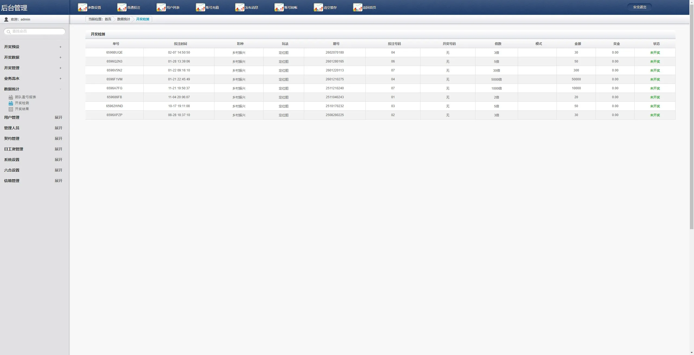Open the 普通投注 toolbar icon

(x=122, y=7)
